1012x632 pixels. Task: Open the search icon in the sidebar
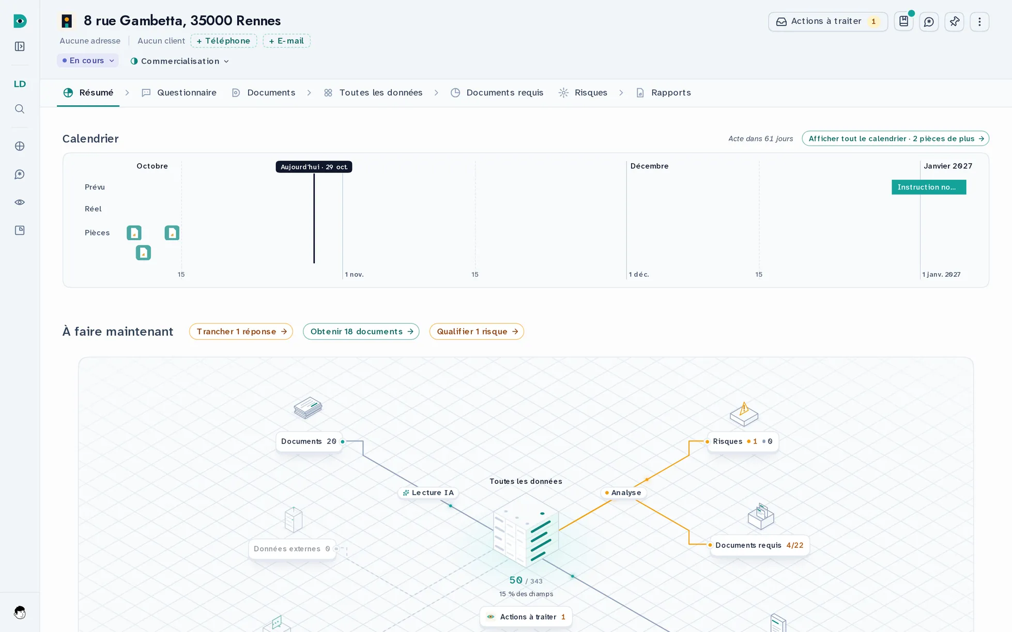pyautogui.click(x=20, y=109)
